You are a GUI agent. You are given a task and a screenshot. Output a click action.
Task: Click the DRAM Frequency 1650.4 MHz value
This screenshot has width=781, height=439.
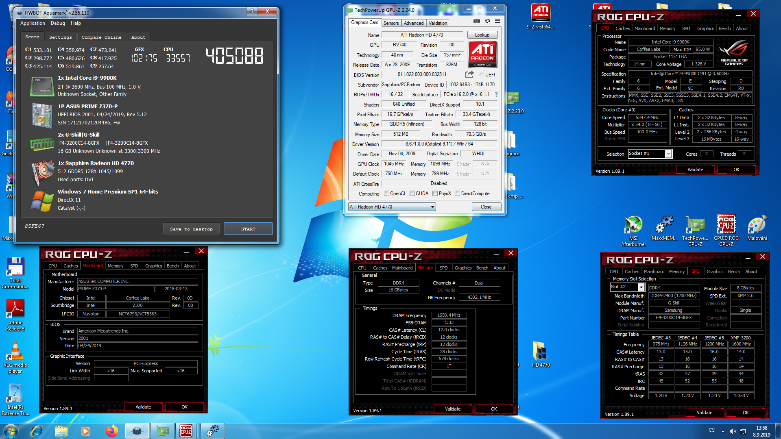(449, 315)
